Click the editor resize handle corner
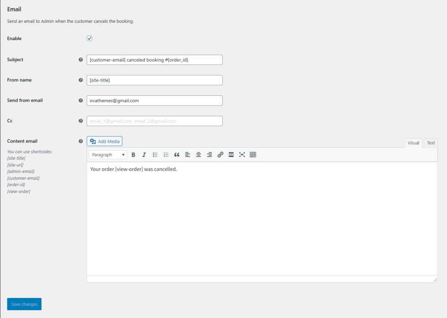Image resolution: width=447 pixels, height=318 pixels. click(435, 280)
